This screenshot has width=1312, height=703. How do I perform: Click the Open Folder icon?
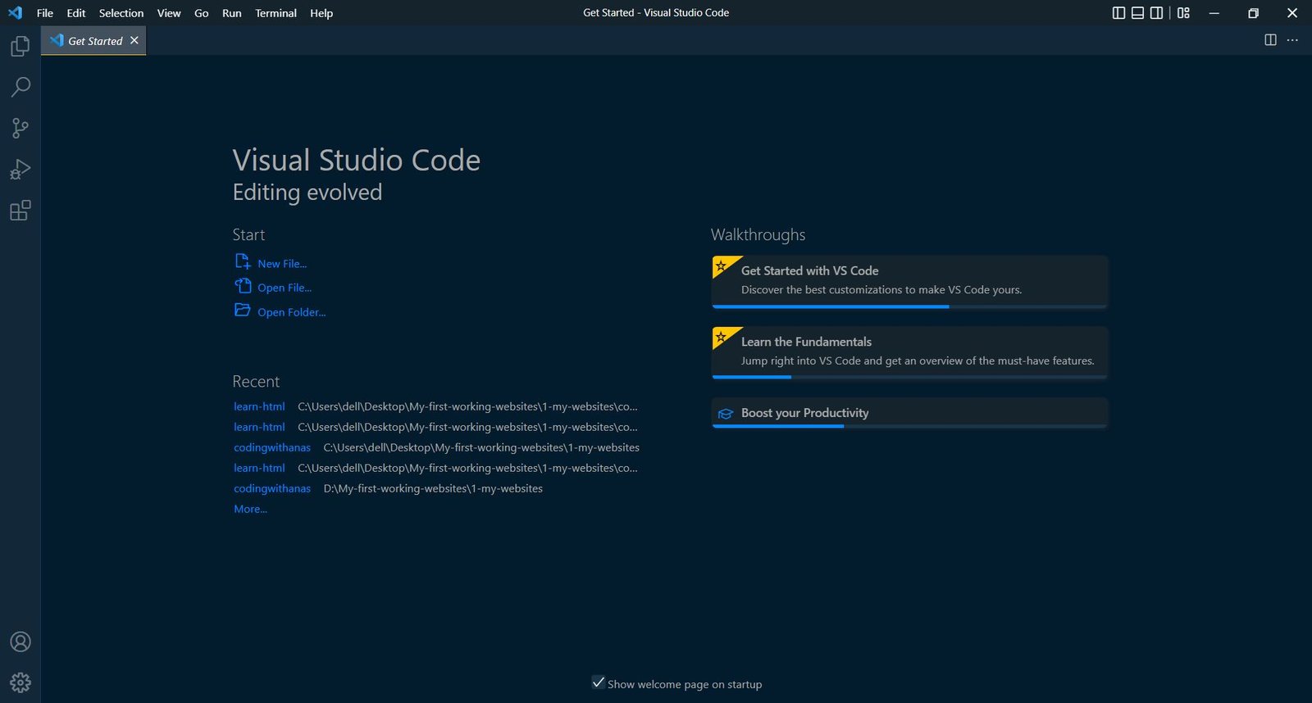click(243, 310)
